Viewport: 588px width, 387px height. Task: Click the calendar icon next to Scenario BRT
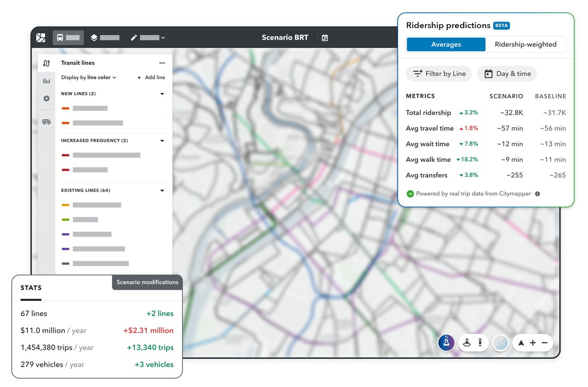pos(324,37)
